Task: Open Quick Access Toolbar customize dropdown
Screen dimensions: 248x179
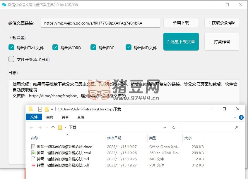Action: coord(52,109)
